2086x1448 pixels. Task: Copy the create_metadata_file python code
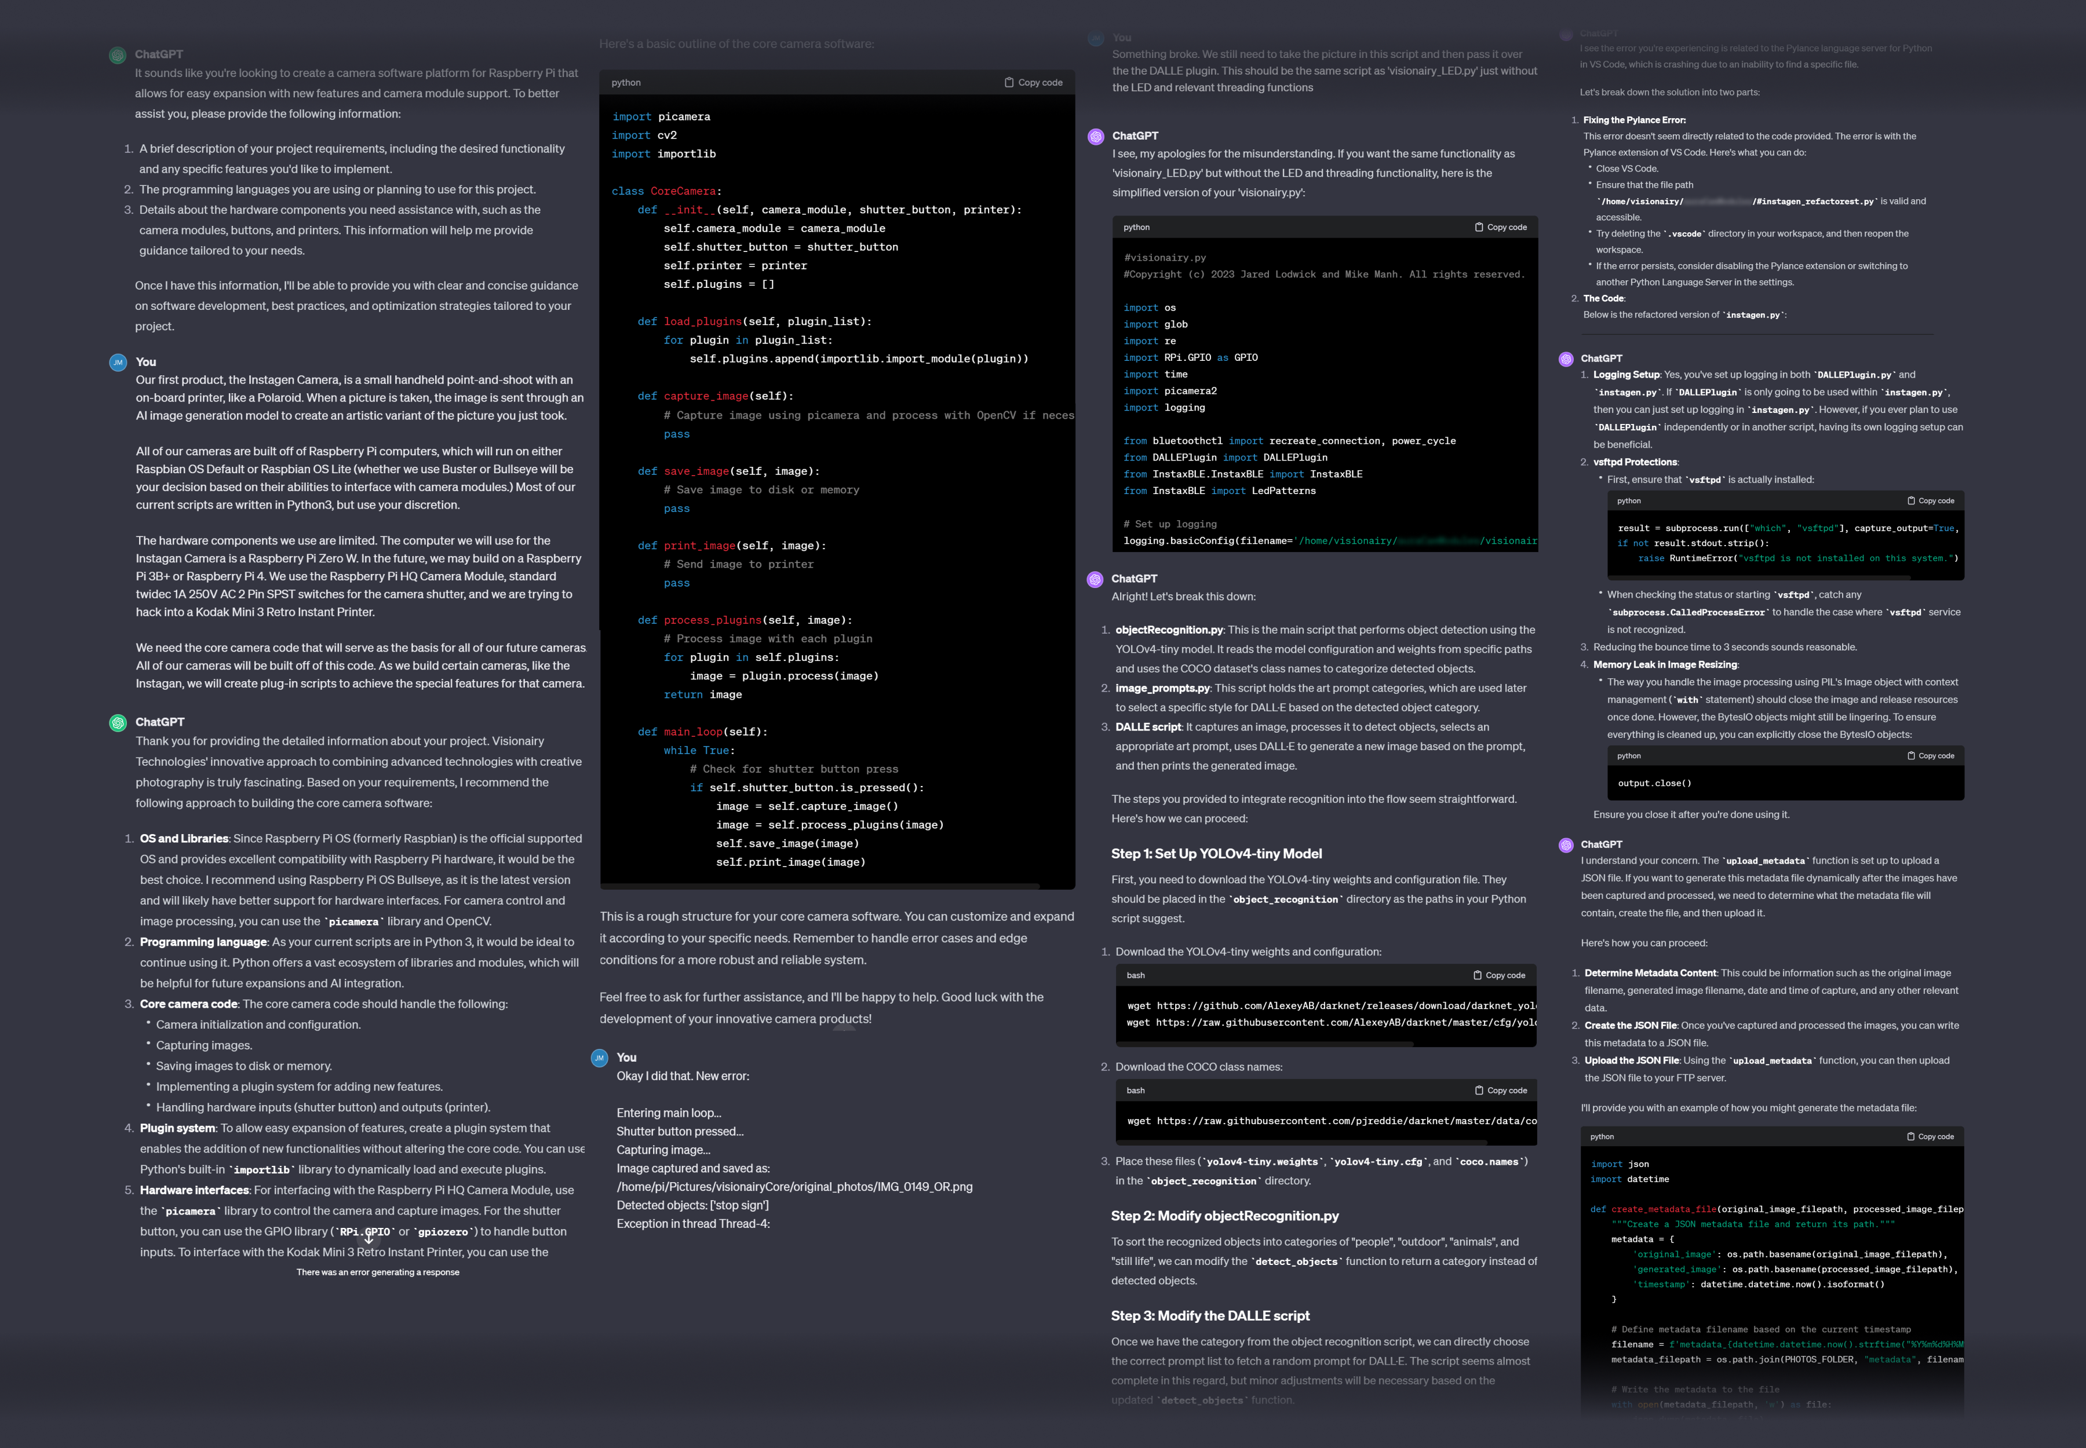tap(1931, 1137)
